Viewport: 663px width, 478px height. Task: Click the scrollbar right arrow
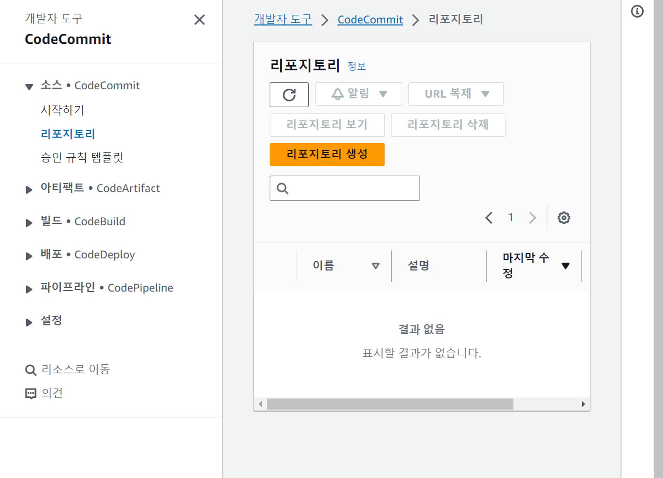(x=583, y=404)
